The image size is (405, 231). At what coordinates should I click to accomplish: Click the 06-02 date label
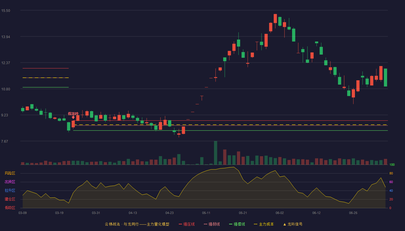tap(280, 213)
